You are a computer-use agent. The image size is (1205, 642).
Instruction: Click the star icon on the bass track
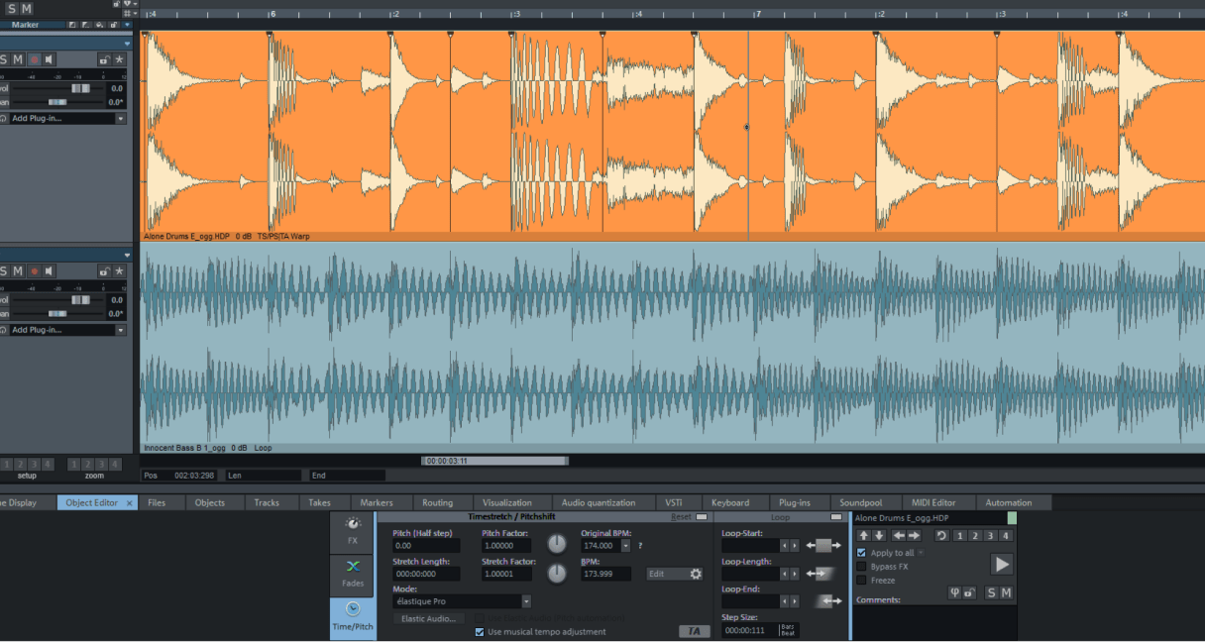point(119,270)
